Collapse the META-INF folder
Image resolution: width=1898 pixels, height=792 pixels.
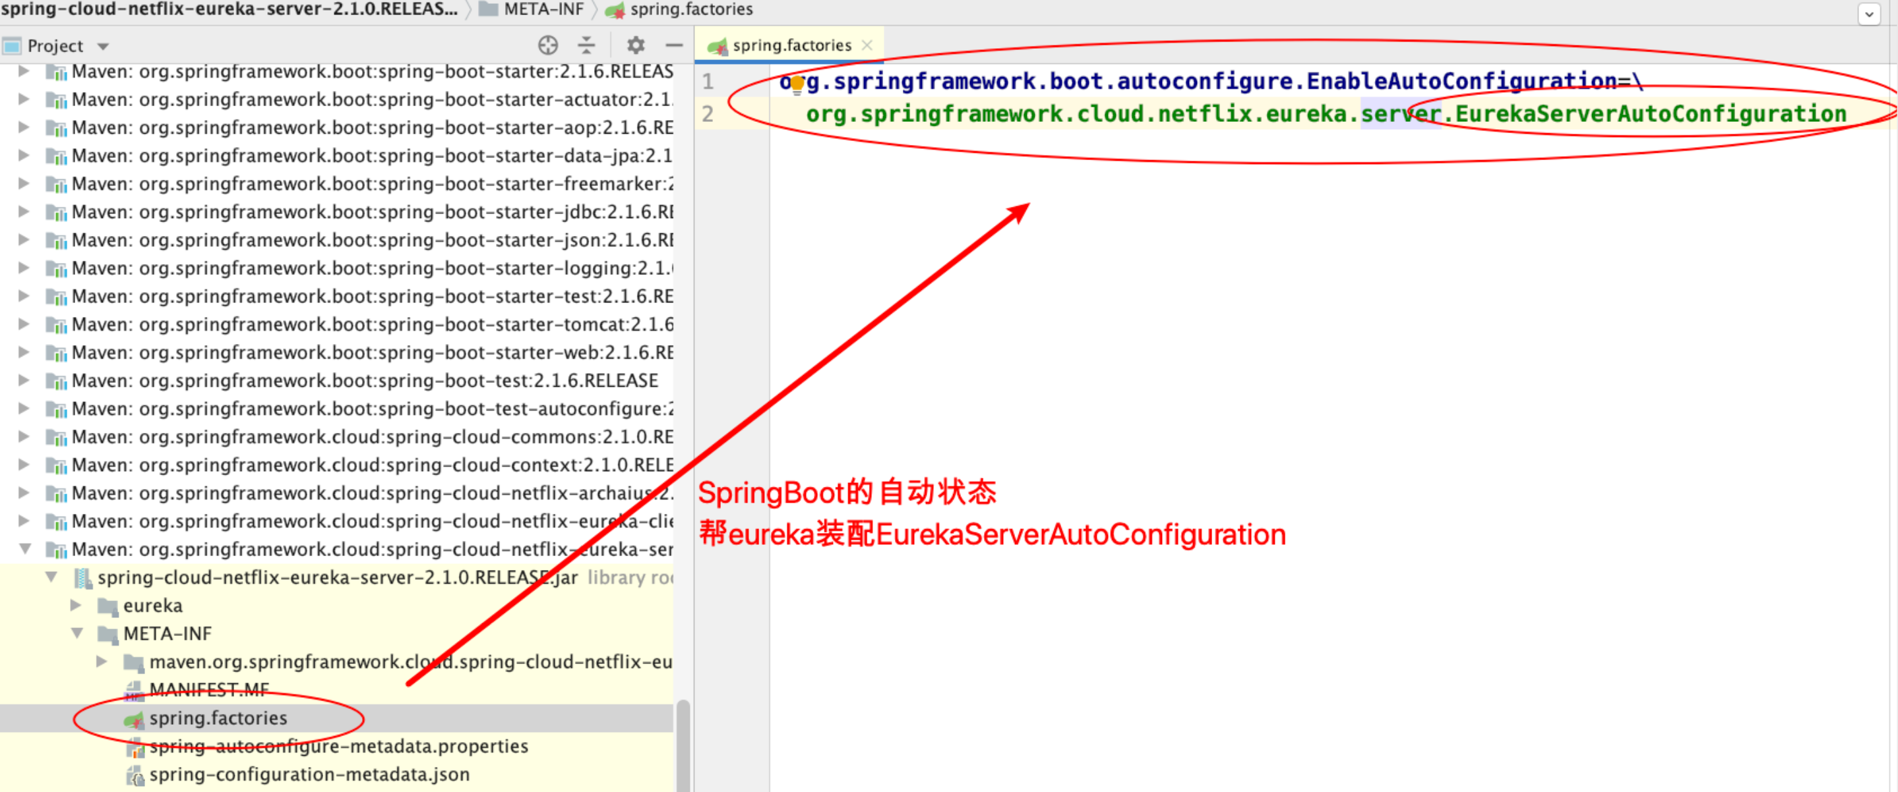77,633
